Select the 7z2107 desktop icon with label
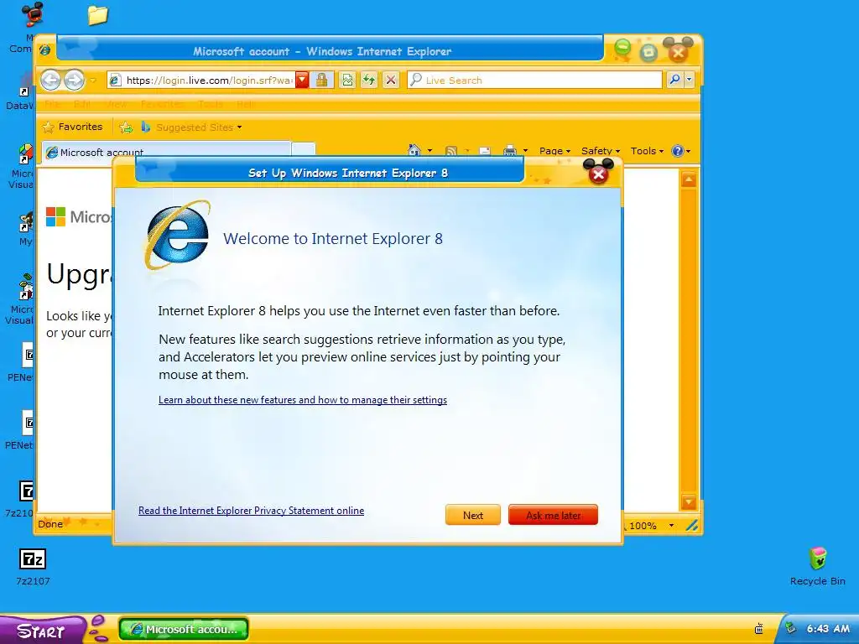The width and height of the screenshot is (859, 644). (33, 568)
